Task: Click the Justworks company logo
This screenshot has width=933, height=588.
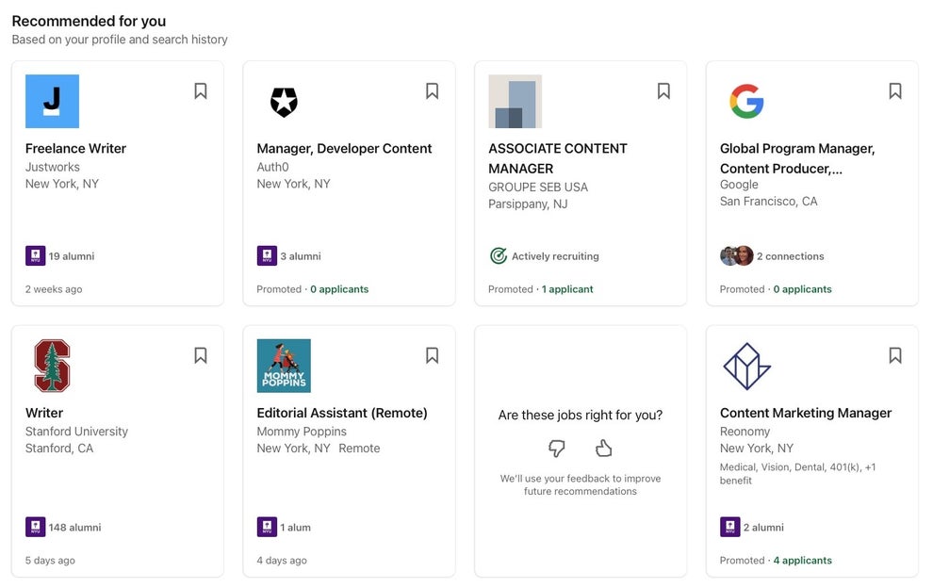Action: (x=52, y=102)
